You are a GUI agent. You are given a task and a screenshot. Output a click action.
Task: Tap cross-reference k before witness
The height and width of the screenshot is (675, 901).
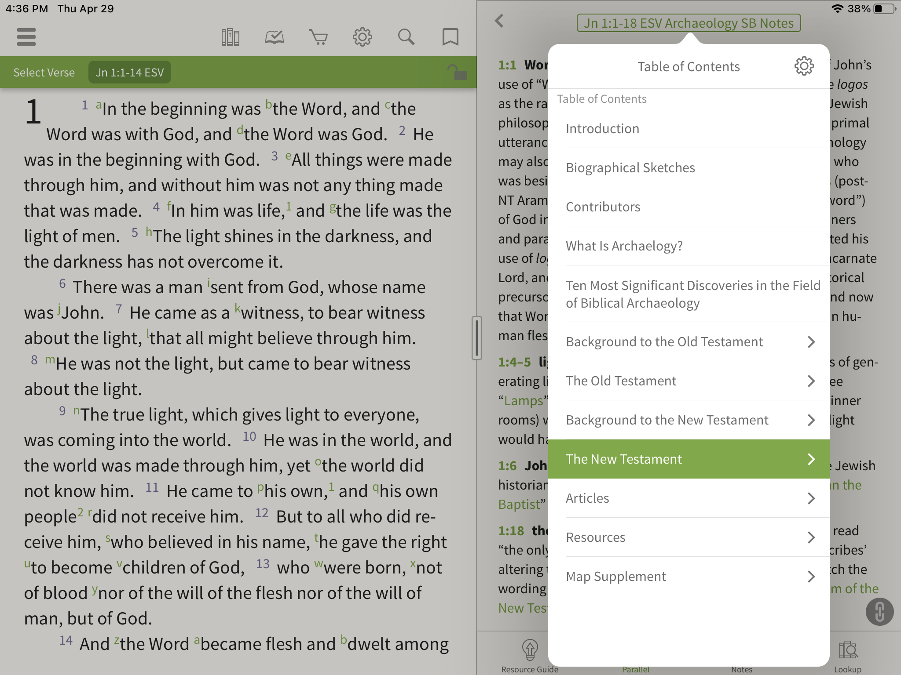pos(238,308)
